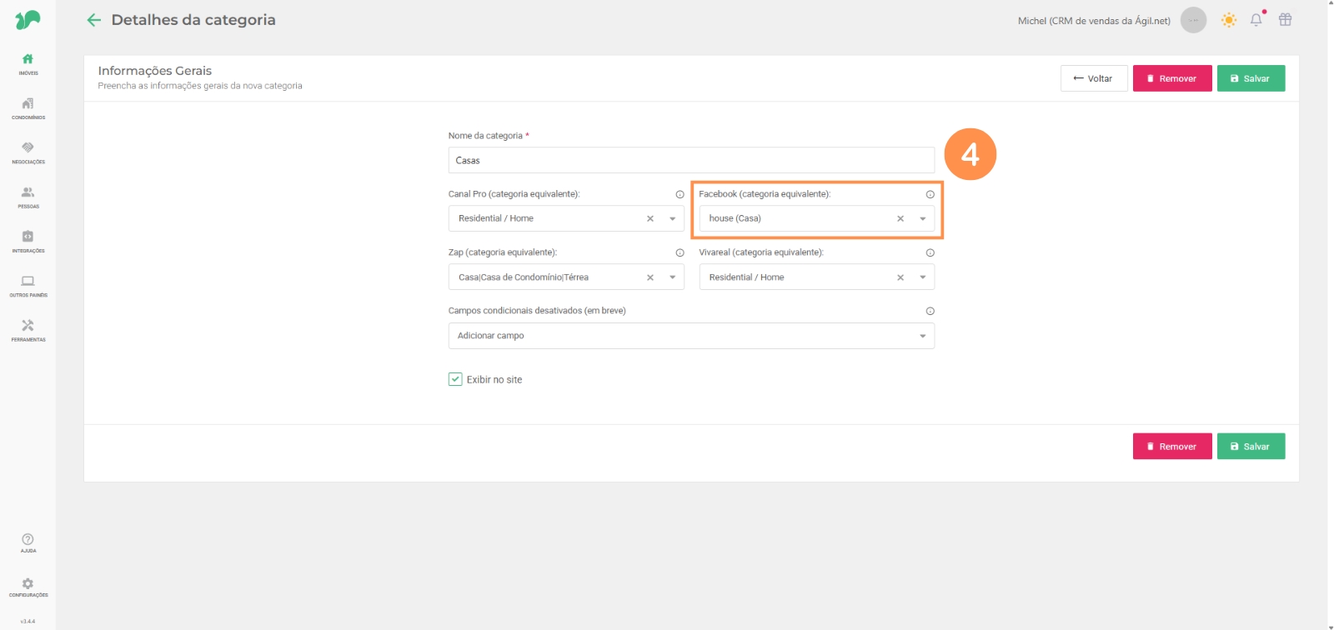Go to Condomínios in sidebar

pyautogui.click(x=28, y=107)
